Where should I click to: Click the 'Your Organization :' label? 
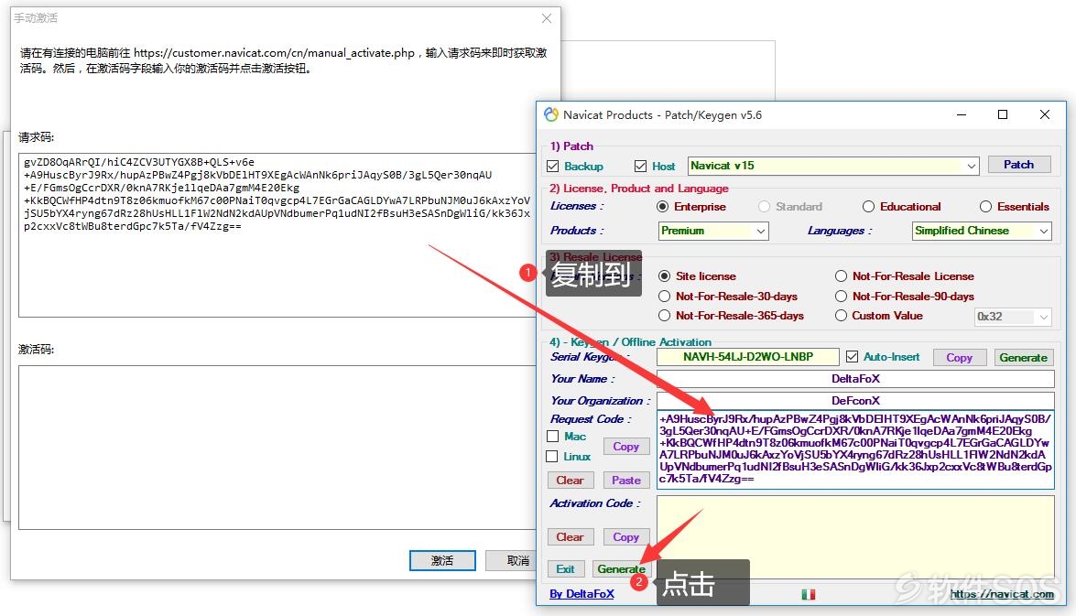[601, 401]
